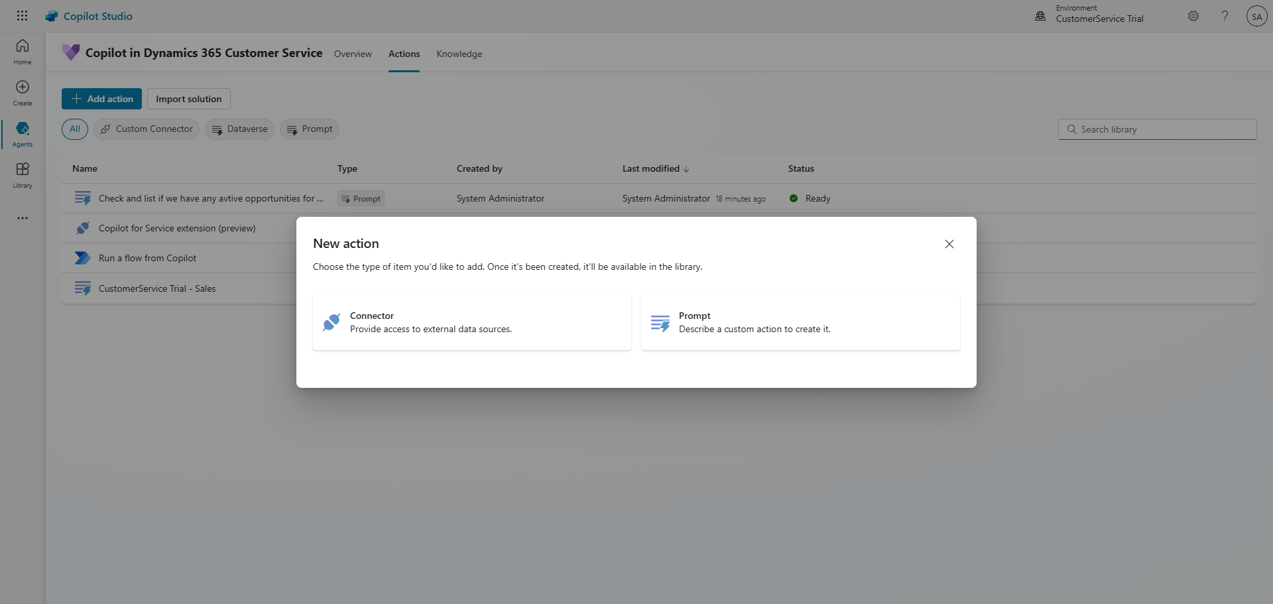Screen dimensions: 1273x604
Task: Open the Settings gear
Action: pyautogui.click(x=1193, y=16)
